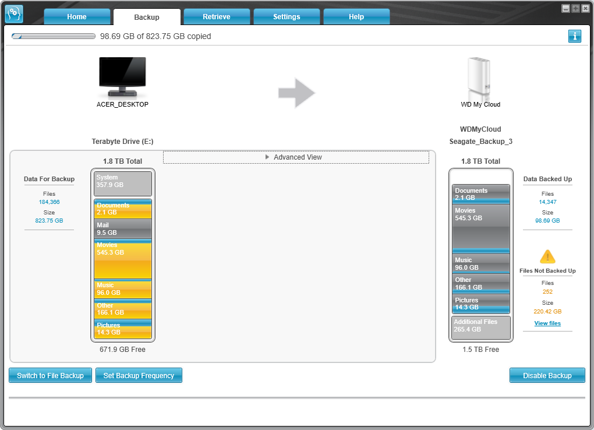Click the backed up Music block on WD My Cloud

click(x=480, y=264)
